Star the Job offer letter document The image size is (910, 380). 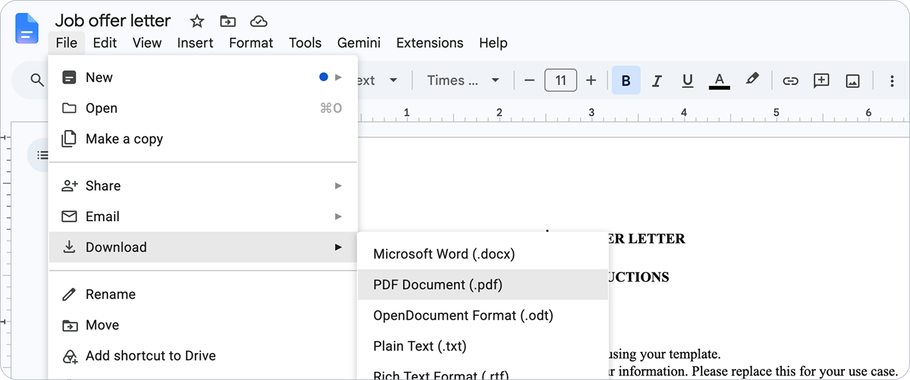click(x=197, y=21)
